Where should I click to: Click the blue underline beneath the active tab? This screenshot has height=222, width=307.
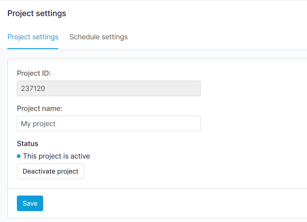33,48
